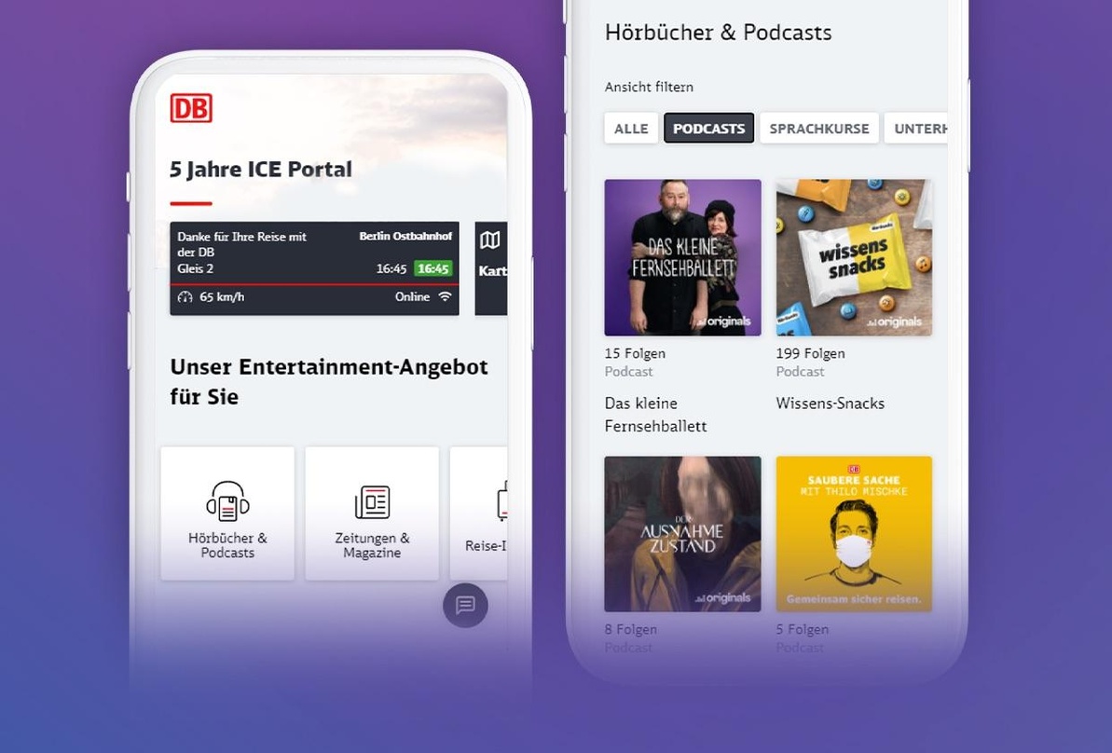Click the 199 Folgen label
1112x753 pixels.
coord(811,353)
